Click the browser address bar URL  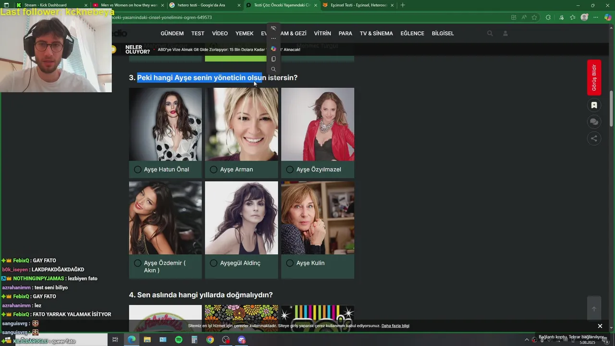tap(161, 17)
